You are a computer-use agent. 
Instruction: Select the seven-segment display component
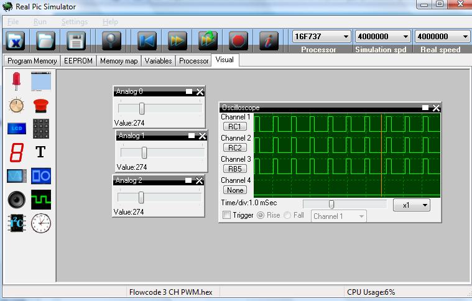(x=17, y=152)
